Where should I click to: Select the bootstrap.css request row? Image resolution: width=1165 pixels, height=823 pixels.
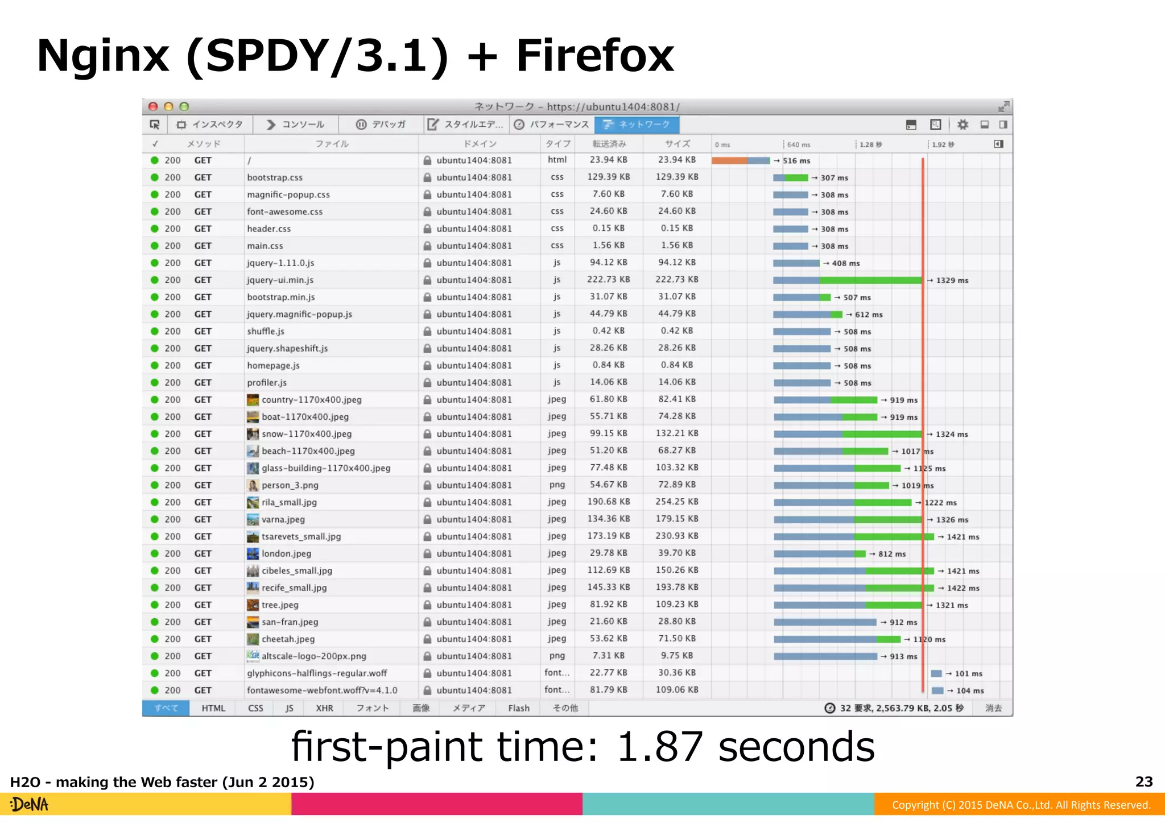tap(577, 177)
